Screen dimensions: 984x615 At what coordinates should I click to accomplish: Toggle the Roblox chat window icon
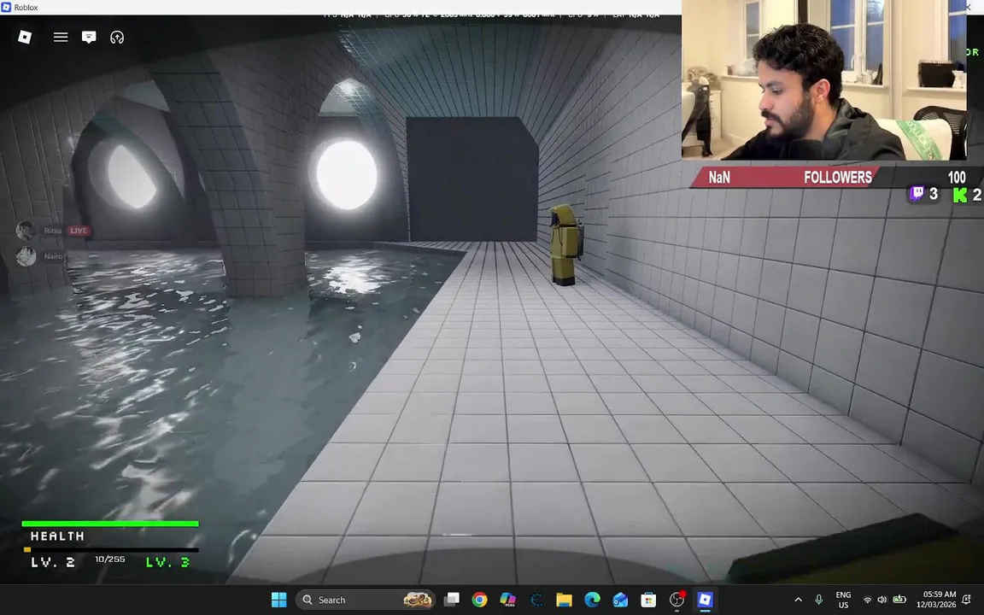[x=89, y=37]
